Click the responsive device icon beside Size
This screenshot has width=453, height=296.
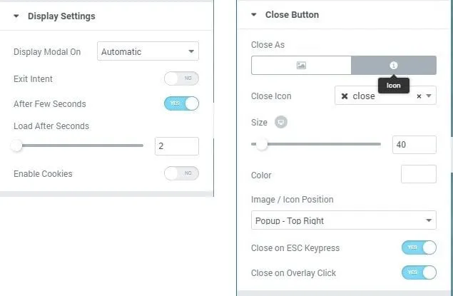281,122
